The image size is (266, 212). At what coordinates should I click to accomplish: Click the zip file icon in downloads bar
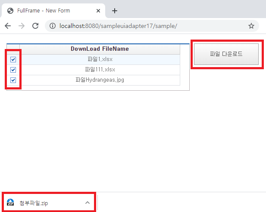[x=11, y=203]
